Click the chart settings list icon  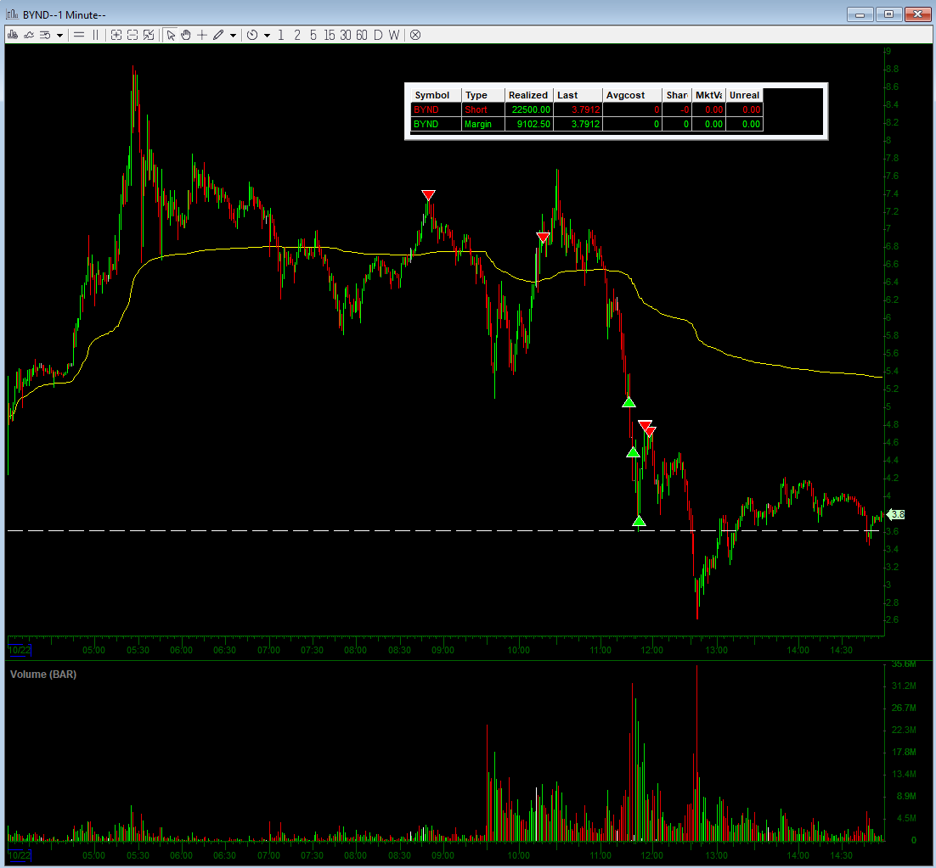(x=45, y=35)
